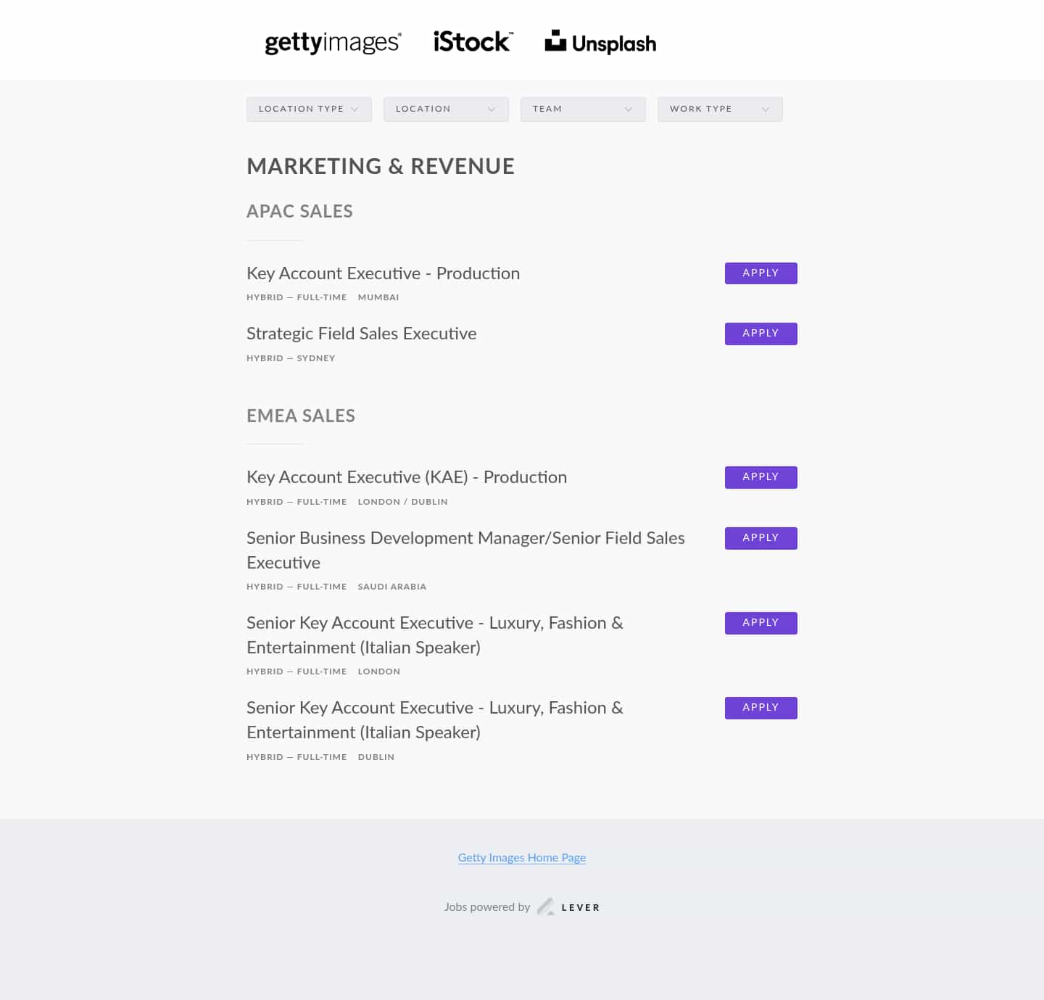
Task: Click the Lever logo in the footer
Action: (x=568, y=906)
